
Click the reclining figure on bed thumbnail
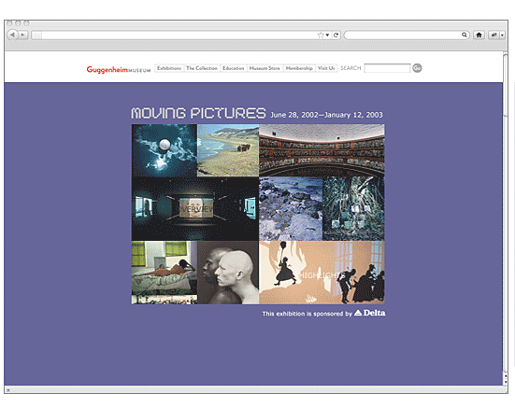[165, 273]
